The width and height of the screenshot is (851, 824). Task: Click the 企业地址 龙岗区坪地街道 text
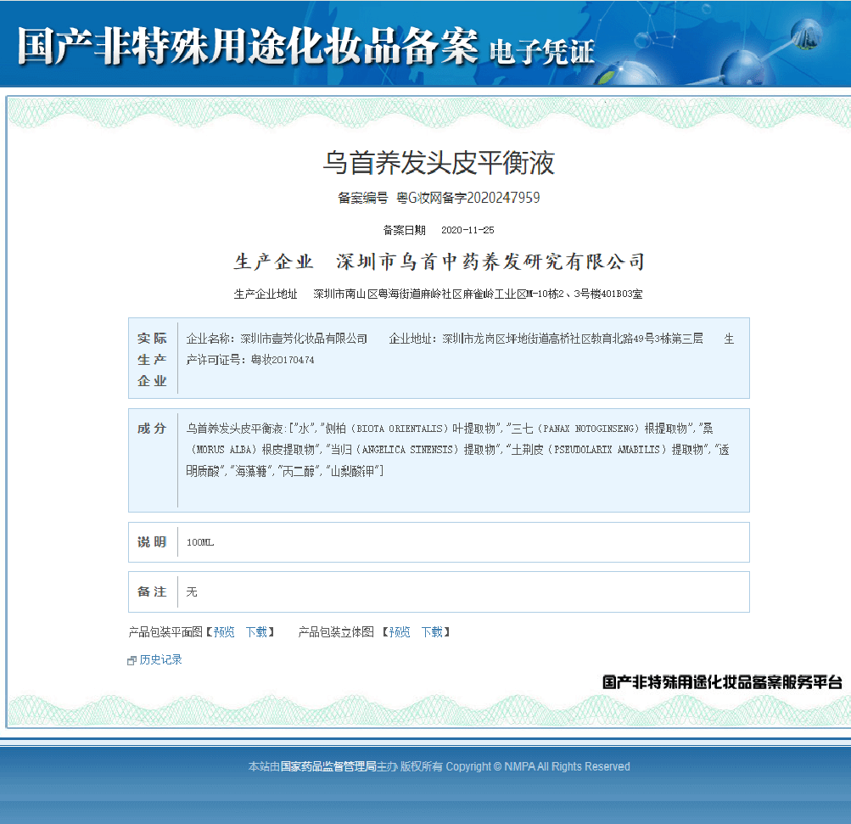point(546,339)
